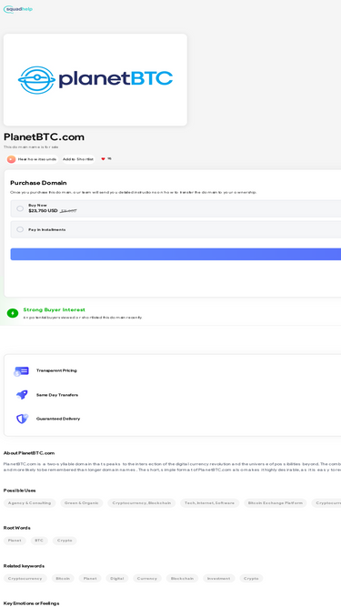341x607 pixels.
Task: Click the '$23,750 USD' price text
Action: coord(43,211)
